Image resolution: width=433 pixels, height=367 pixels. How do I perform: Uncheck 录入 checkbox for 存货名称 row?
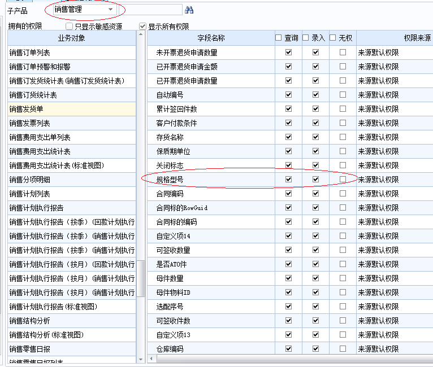pyautogui.click(x=315, y=137)
